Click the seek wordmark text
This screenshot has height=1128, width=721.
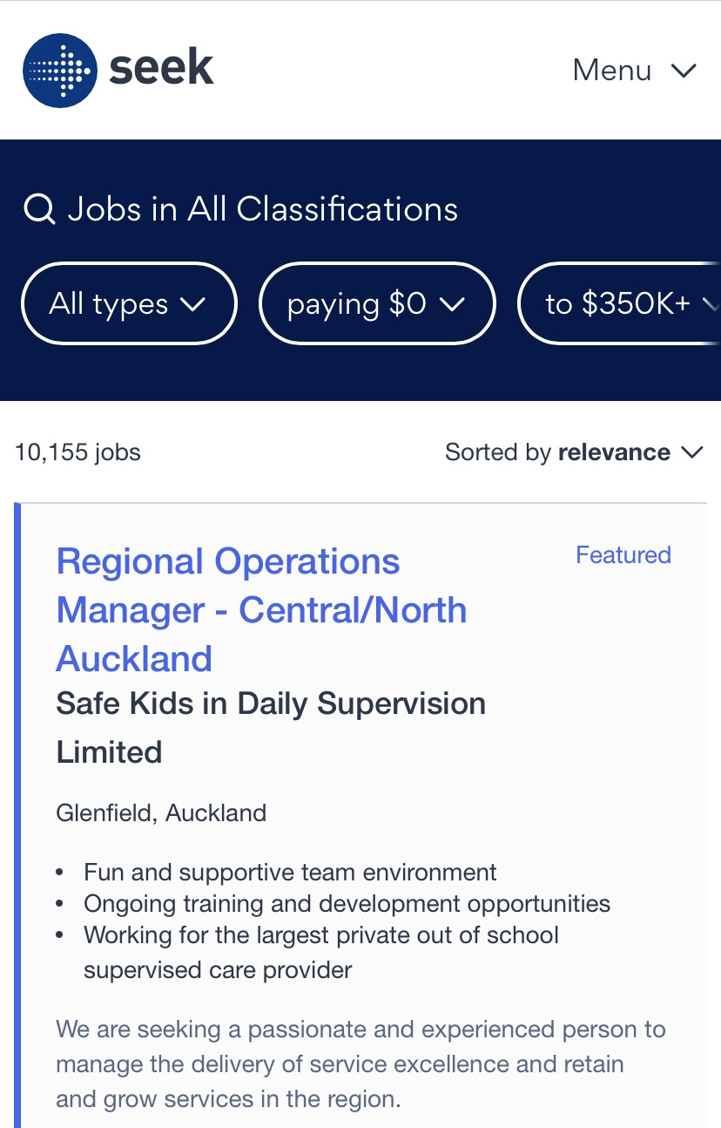pyautogui.click(x=162, y=69)
